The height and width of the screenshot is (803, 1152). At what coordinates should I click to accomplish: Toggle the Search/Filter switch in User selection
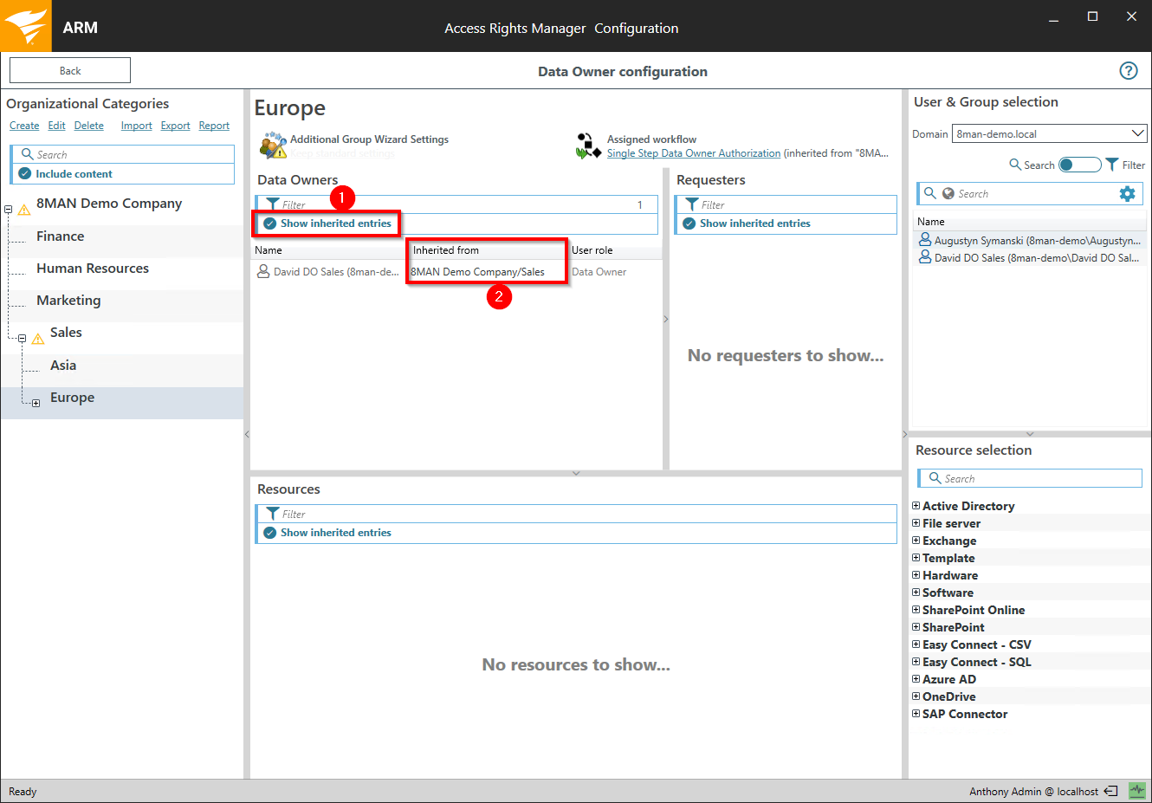(1079, 165)
